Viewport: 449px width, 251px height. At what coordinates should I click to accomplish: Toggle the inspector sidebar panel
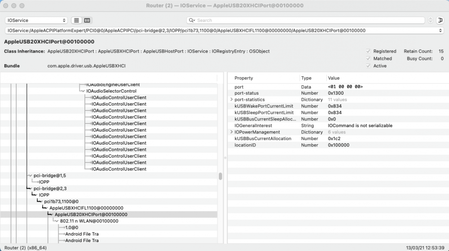pos(440,20)
